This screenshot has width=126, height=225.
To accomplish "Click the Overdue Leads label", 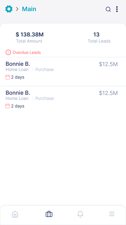I will 27,52.
